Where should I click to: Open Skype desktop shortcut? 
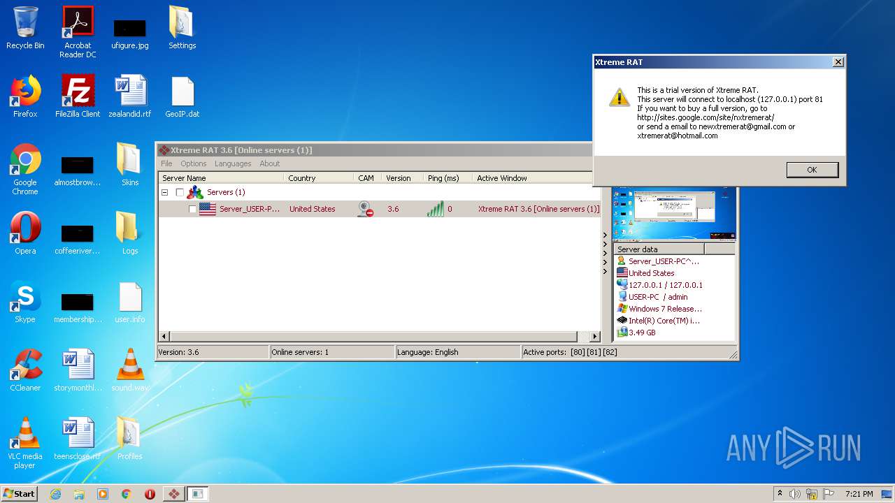(x=25, y=302)
